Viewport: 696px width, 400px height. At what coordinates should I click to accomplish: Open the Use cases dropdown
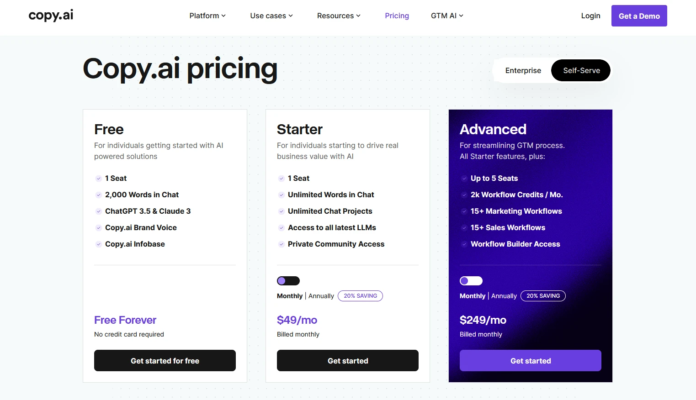pos(271,16)
